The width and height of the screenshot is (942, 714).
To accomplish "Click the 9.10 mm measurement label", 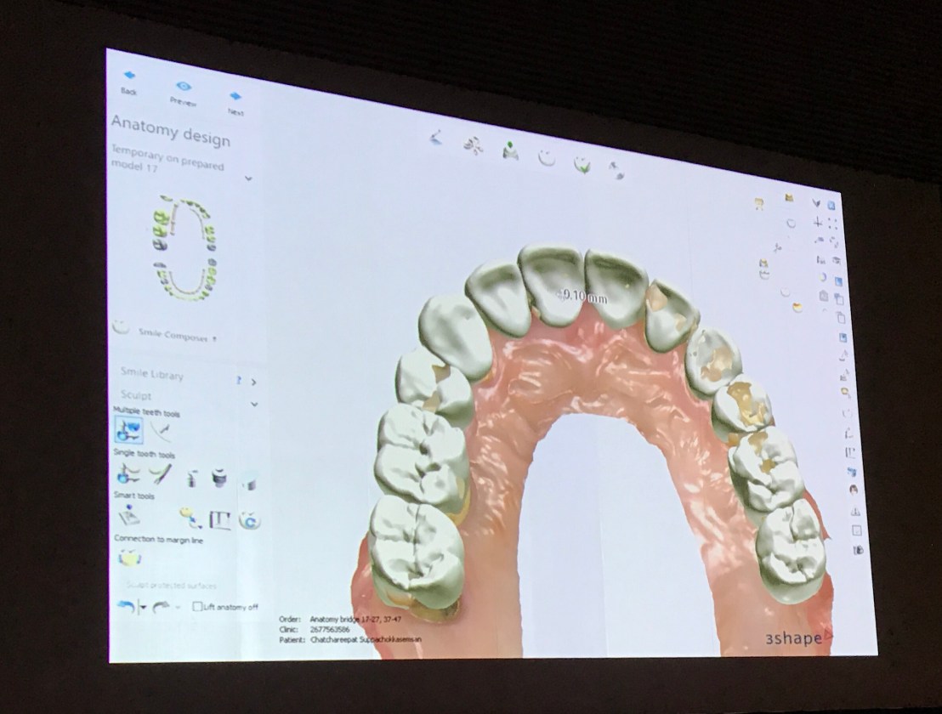I will coord(582,296).
